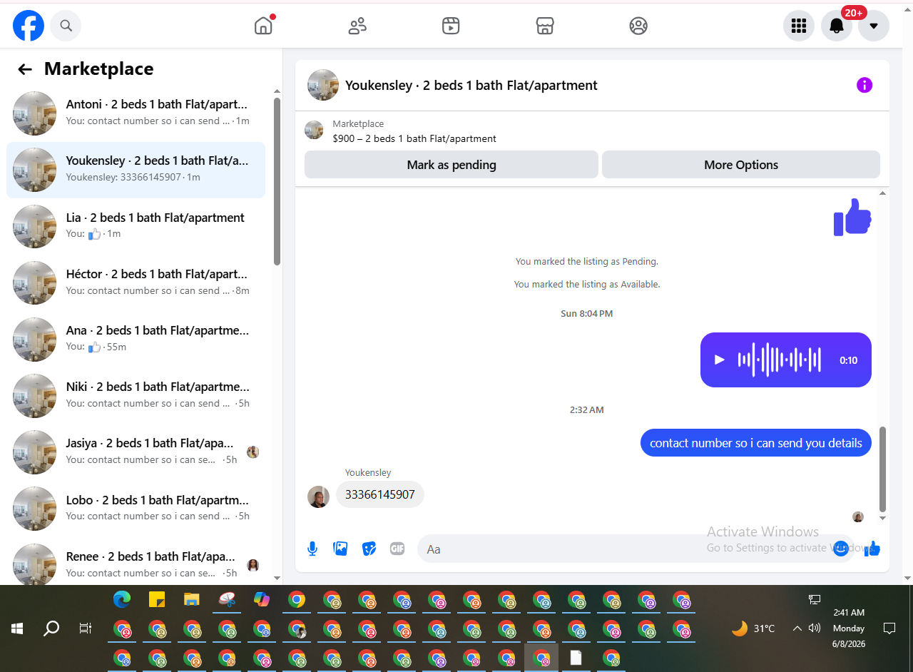Viewport: 913px width, 672px height.
Task: Open Copilot from the taskbar
Action: click(262, 600)
